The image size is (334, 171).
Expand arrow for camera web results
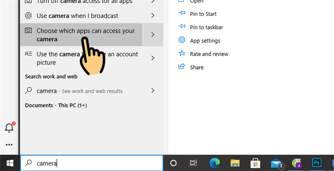pos(153,91)
